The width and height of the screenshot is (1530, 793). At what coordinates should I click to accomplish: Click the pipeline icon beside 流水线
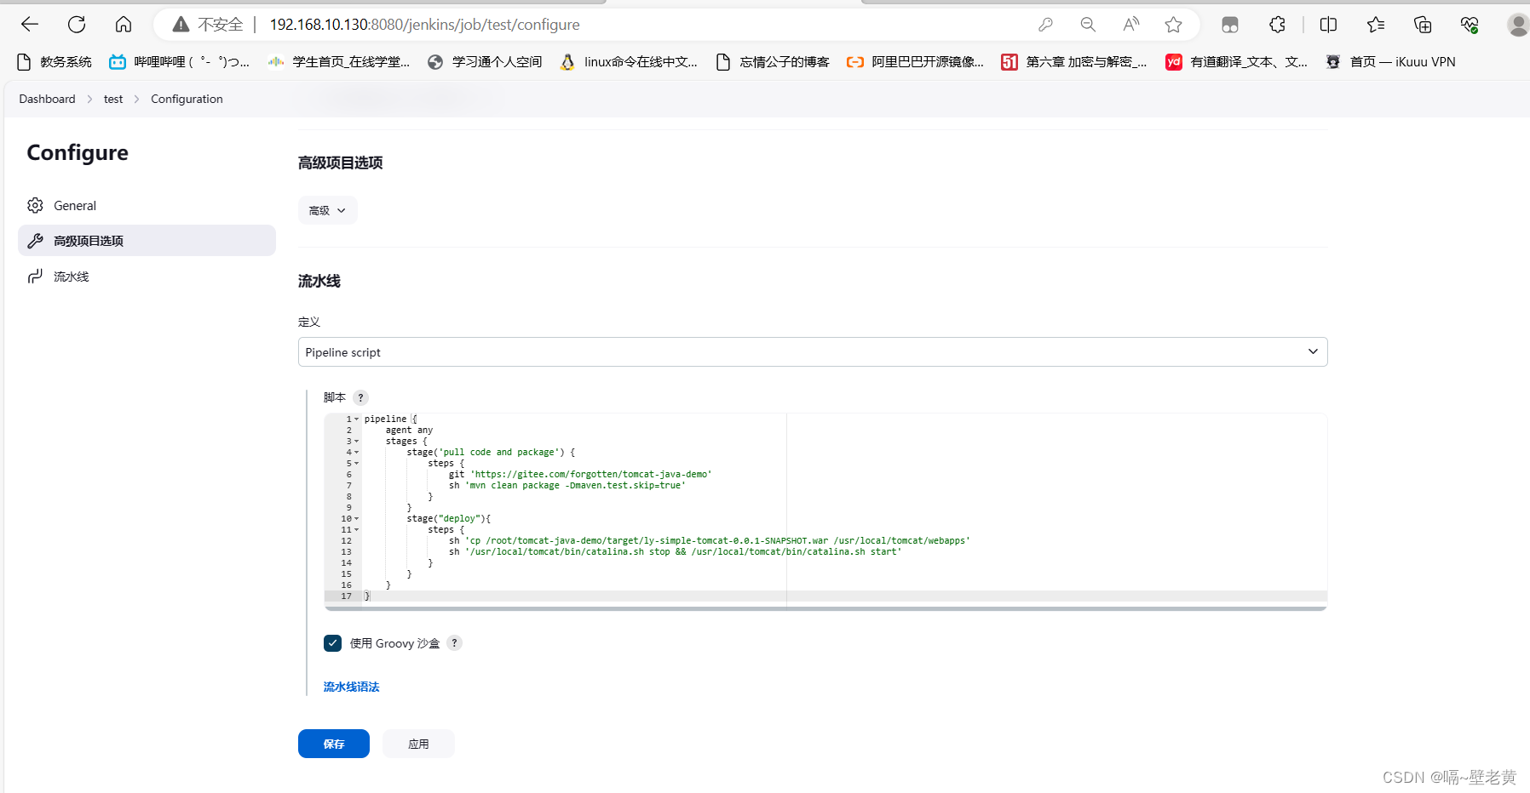[35, 277]
